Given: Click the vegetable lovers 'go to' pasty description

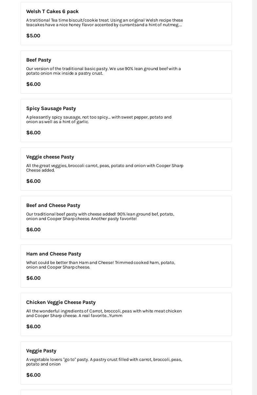Looking at the screenshot, I should click(x=104, y=362).
